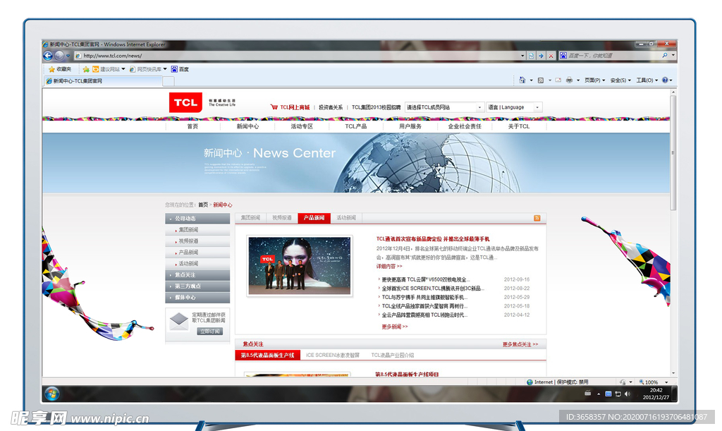Click the printer icon in command bar
The image size is (722, 431).
point(569,80)
